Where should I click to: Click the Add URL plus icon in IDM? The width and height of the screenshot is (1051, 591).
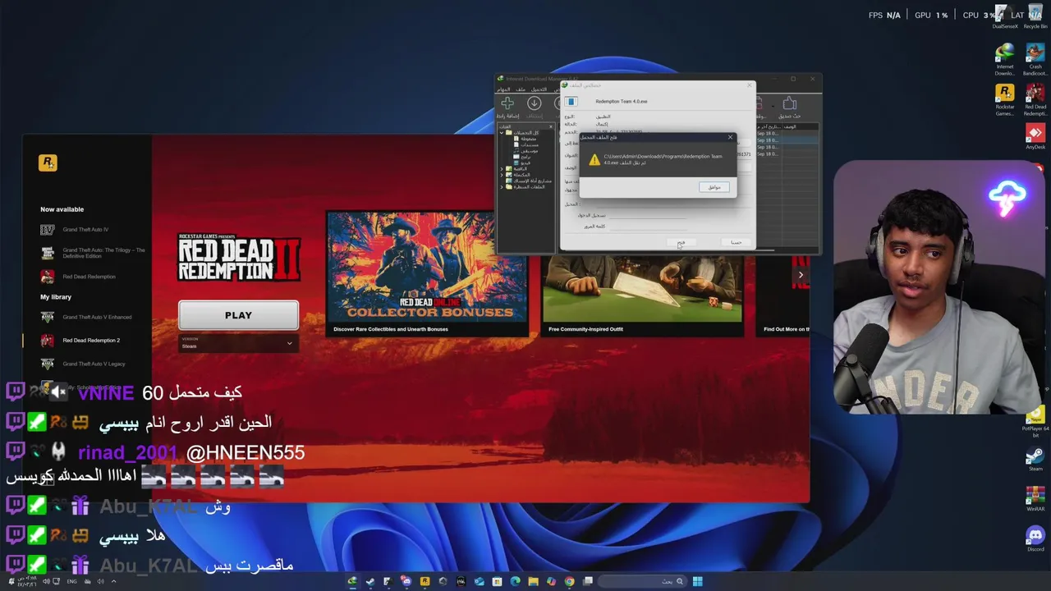pyautogui.click(x=507, y=103)
